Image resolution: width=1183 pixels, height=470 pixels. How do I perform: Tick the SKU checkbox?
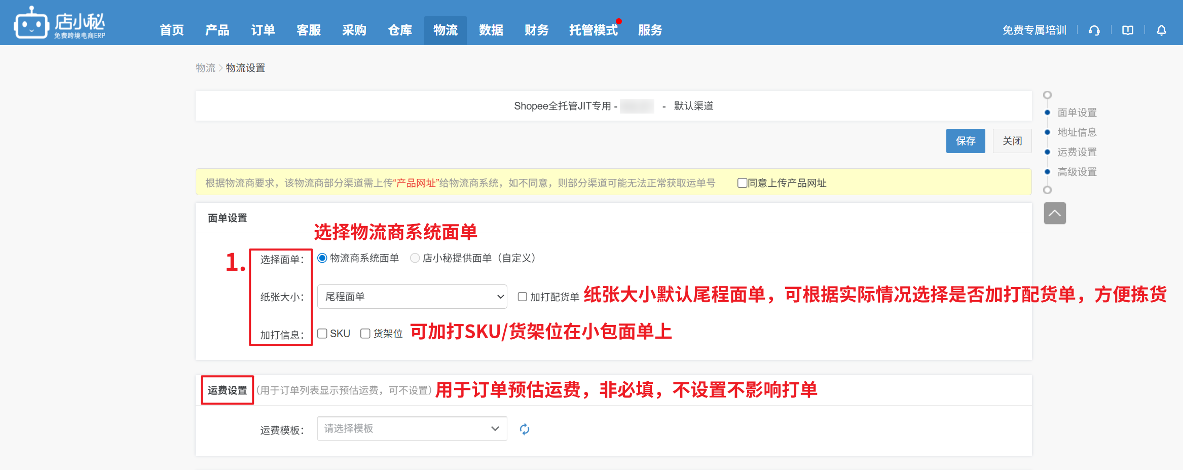(x=322, y=334)
